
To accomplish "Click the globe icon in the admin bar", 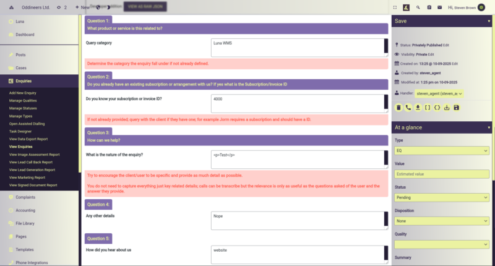I will point(98,7).
